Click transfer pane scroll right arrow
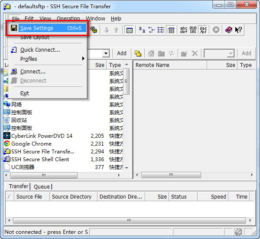The width and height of the screenshot is (260, 239). (x=250, y=221)
